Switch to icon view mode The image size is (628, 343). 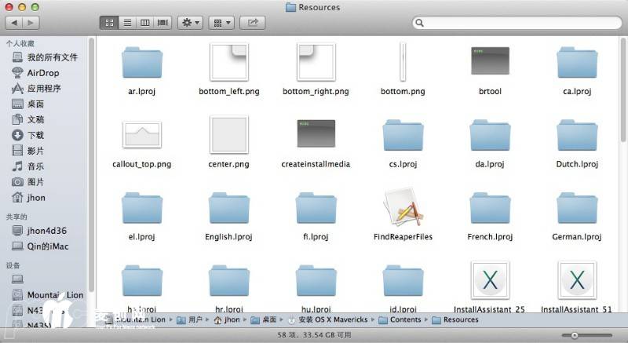(x=109, y=23)
